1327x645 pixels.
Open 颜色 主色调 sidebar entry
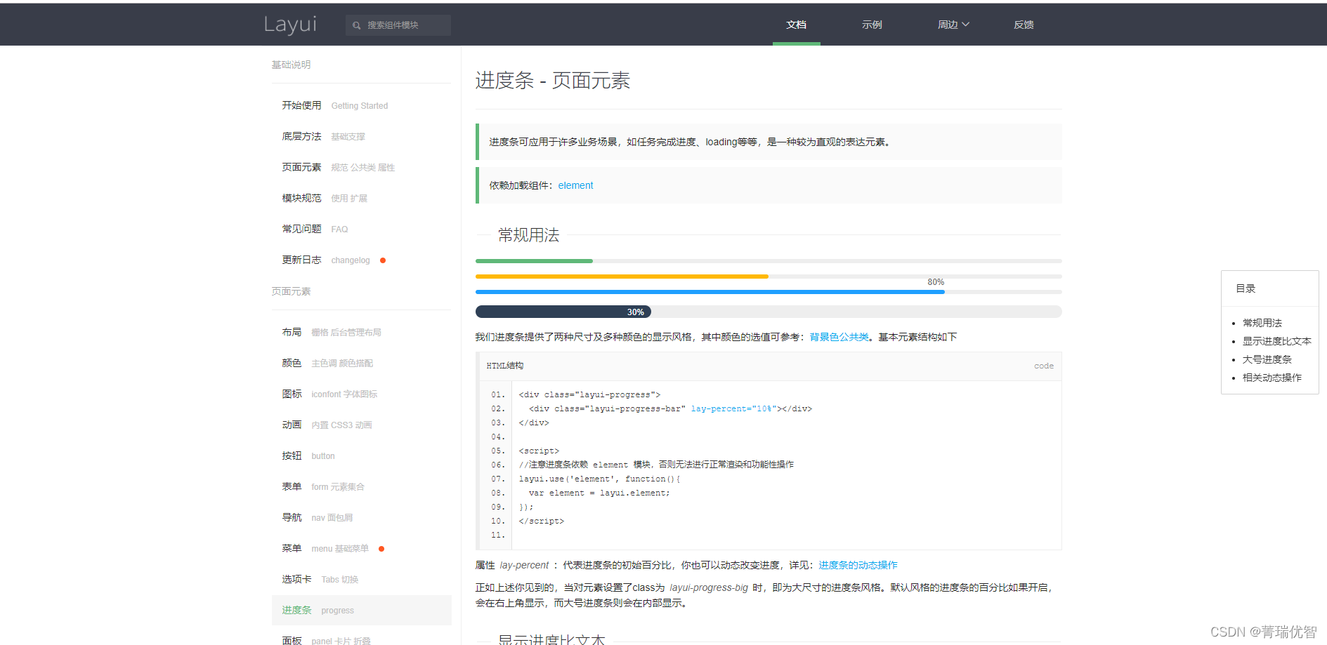pos(361,363)
